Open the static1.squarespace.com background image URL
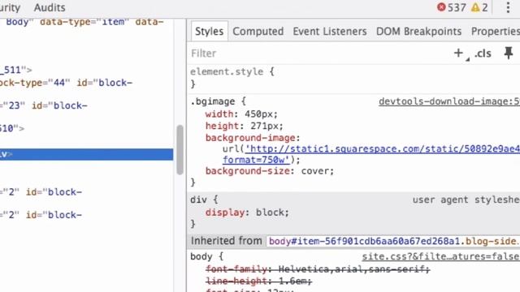This screenshot has height=292, width=520. click(x=383, y=149)
